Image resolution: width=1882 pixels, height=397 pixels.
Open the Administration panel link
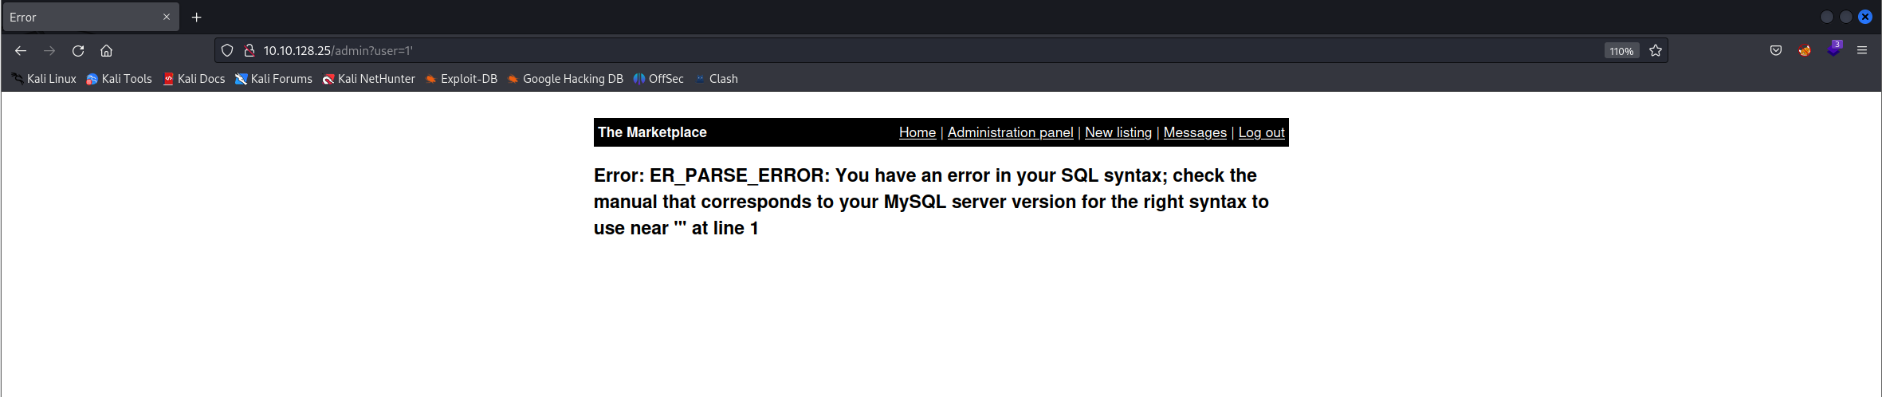(x=1010, y=132)
